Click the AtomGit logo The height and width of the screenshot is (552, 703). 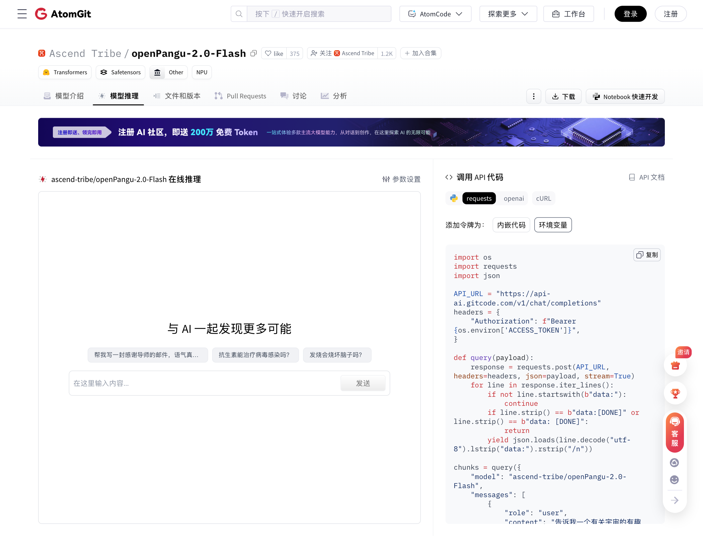click(x=63, y=14)
